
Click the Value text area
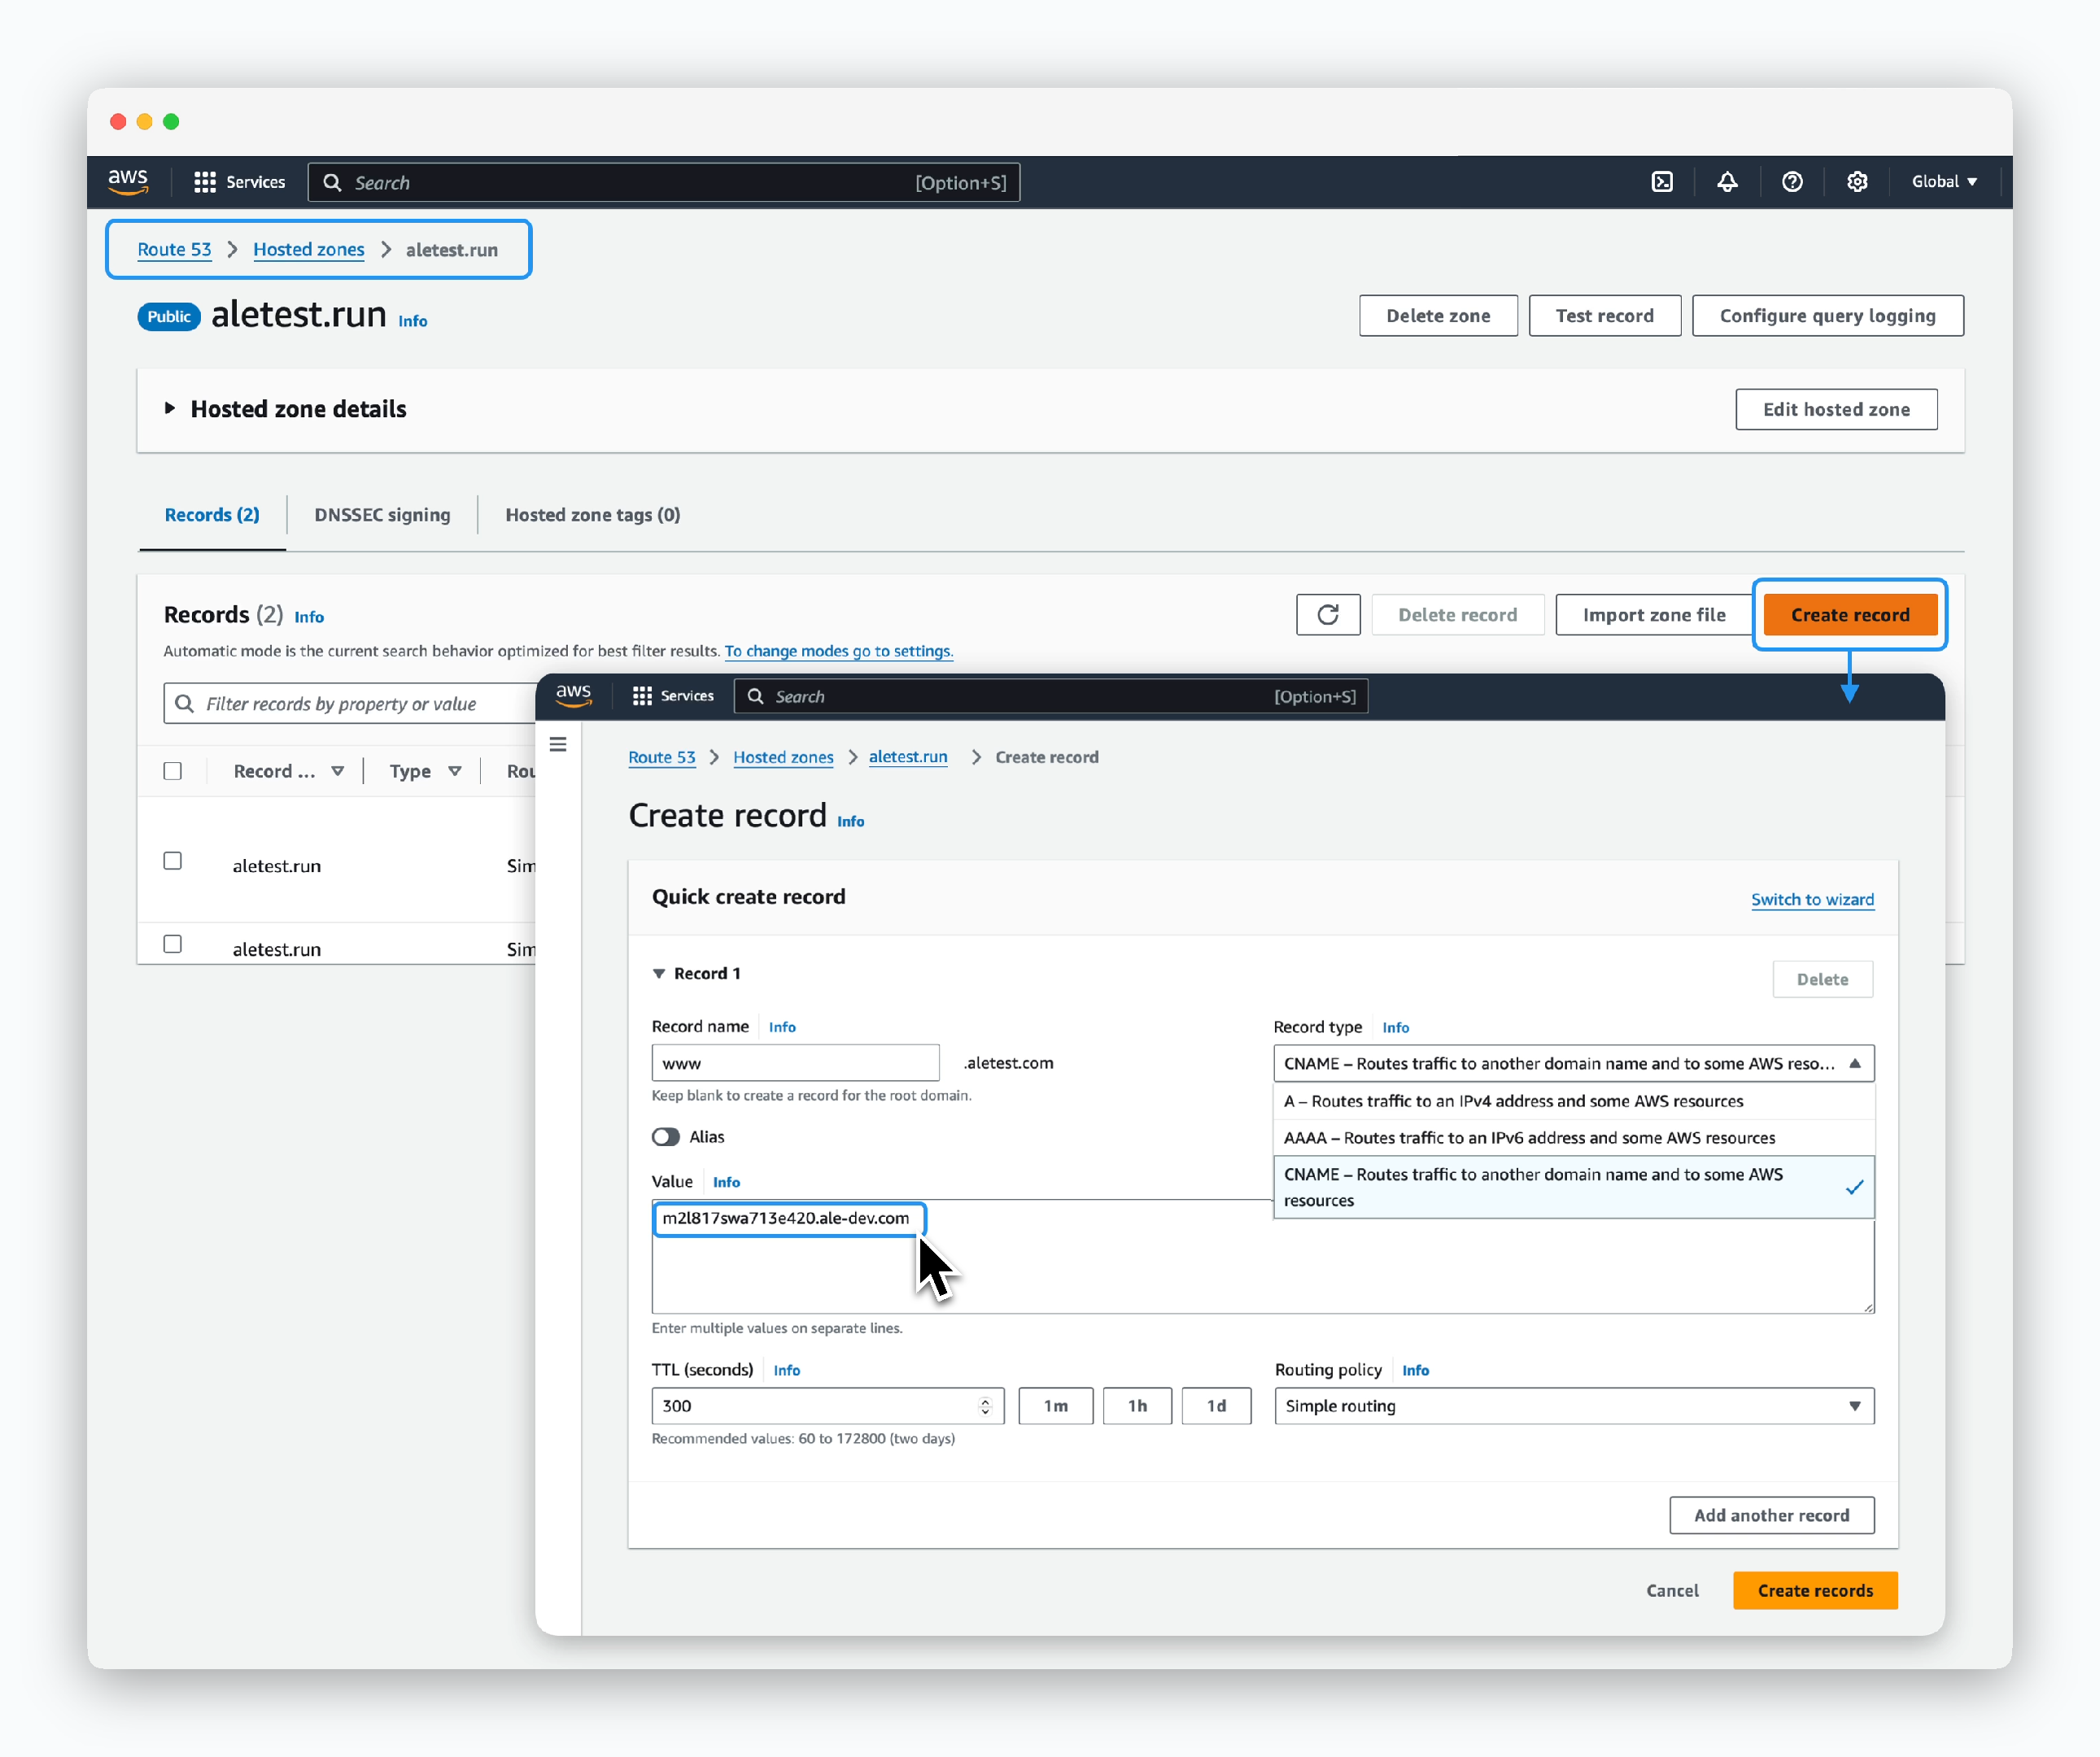click(x=1263, y=1257)
